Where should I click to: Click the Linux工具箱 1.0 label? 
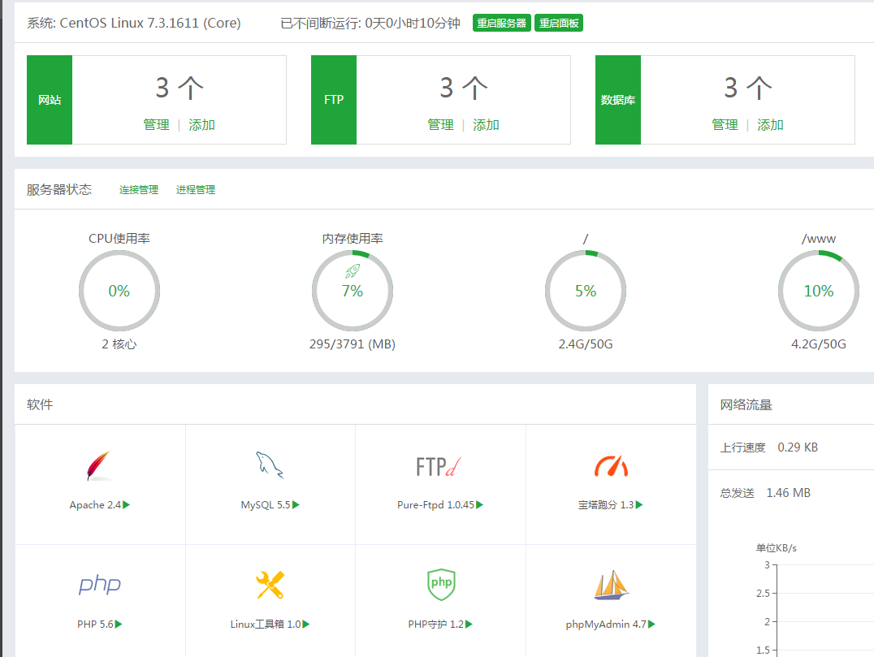coord(266,625)
